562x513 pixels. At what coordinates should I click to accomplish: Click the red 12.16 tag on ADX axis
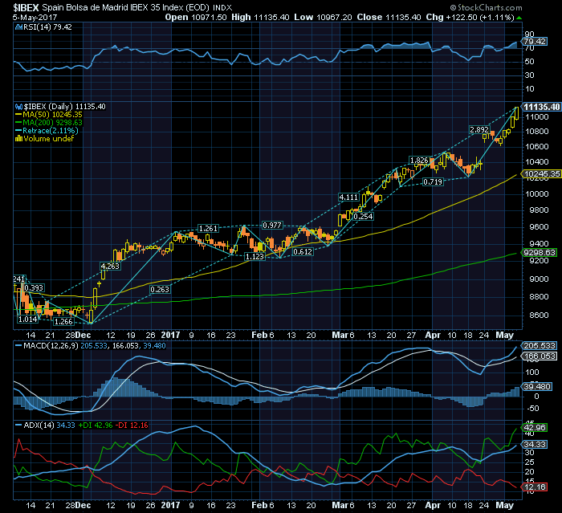pyautogui.click(x=535, y=487)
